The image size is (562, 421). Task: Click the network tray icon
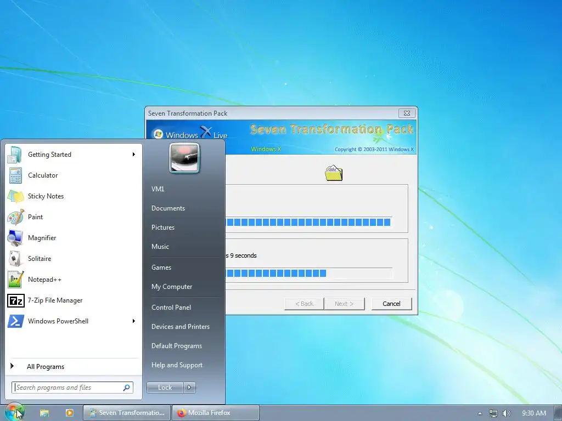[x=493, y=413]
